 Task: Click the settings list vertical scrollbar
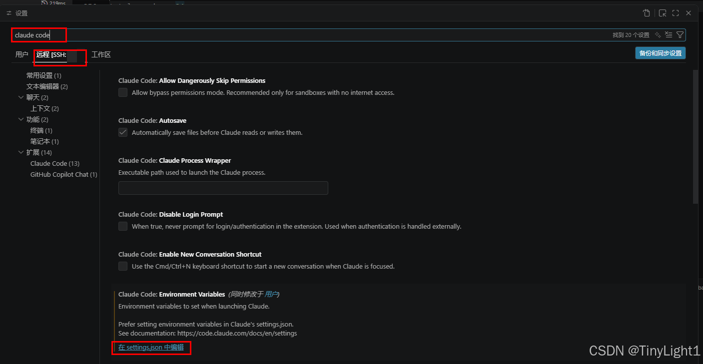click(696, 136)
